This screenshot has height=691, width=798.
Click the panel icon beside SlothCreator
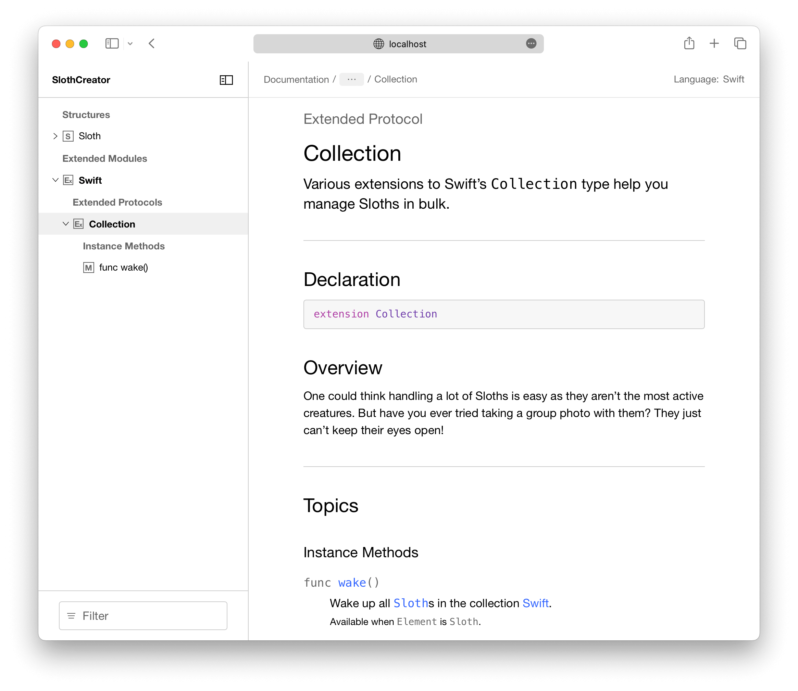[226, 80]
